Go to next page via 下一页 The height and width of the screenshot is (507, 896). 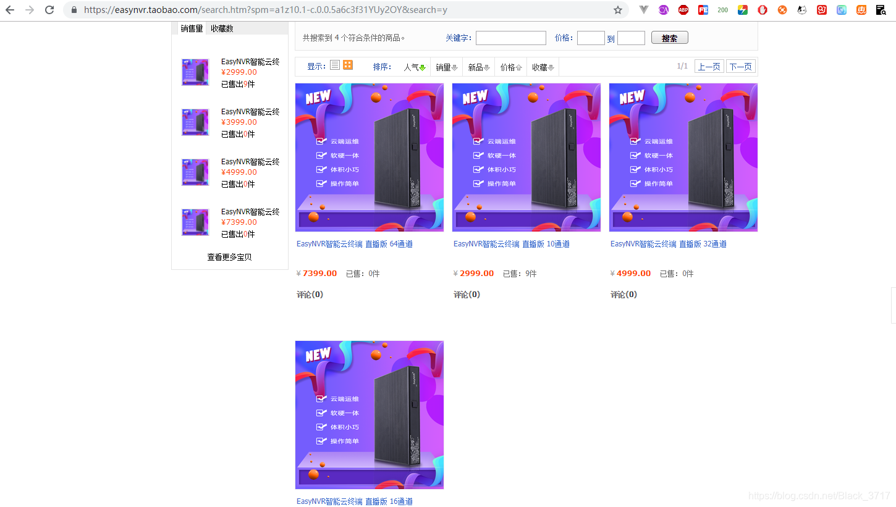pos(741,67)
